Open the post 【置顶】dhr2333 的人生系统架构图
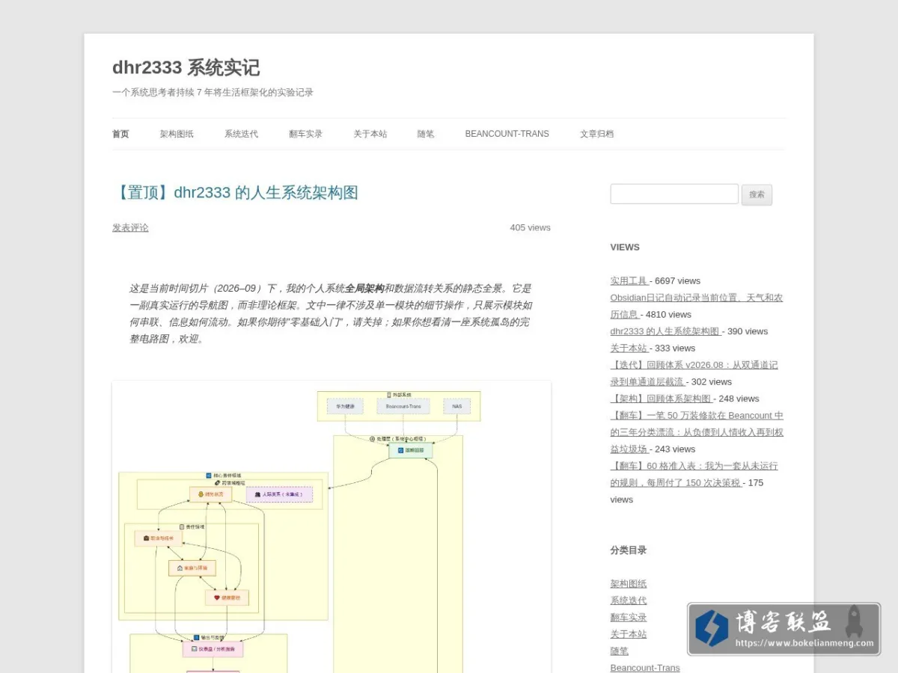898x673 pixels. pos(235,192)
